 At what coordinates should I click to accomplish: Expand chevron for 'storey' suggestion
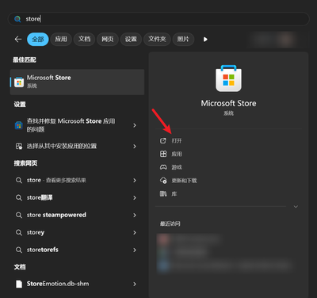point(135,232)
